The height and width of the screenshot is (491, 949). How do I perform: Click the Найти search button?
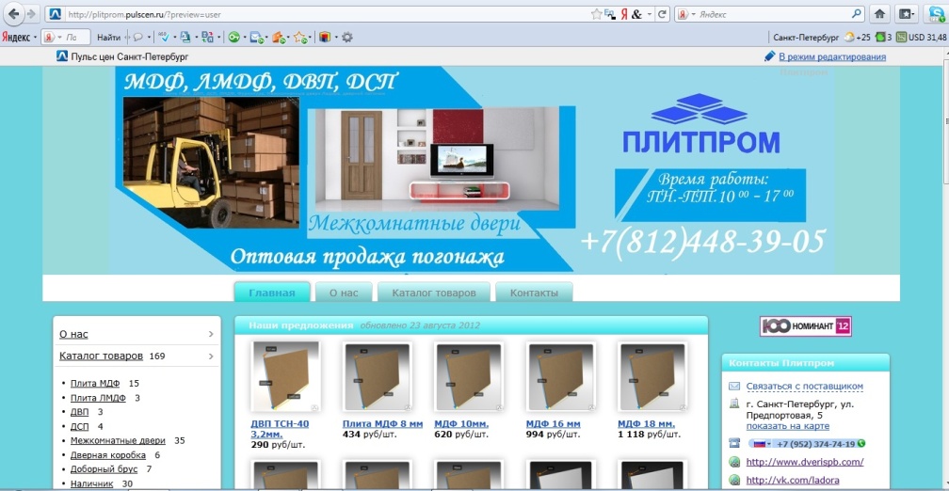(x=108, y=38)
